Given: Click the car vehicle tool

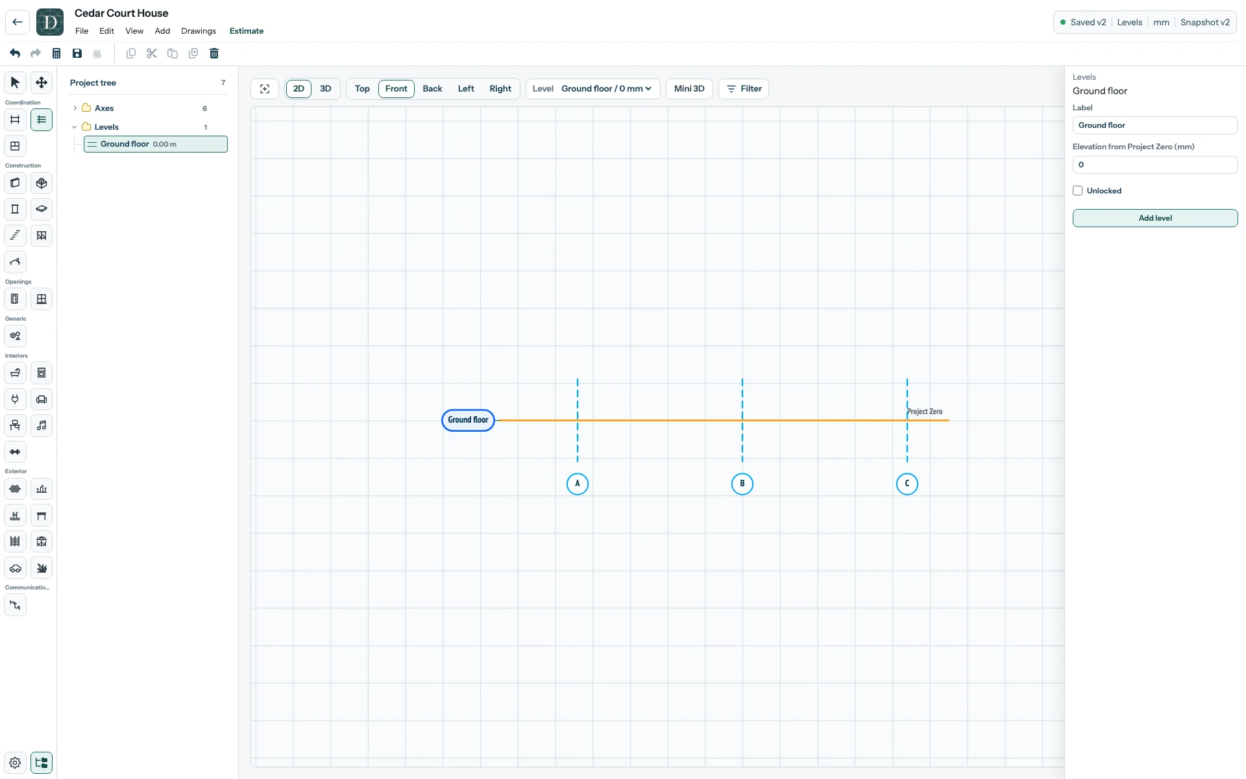Looking at the screenshot, I should pyautogui.click(x=15, y=568).
